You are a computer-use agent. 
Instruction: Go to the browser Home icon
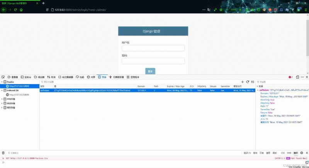click(x=21, y=10)
